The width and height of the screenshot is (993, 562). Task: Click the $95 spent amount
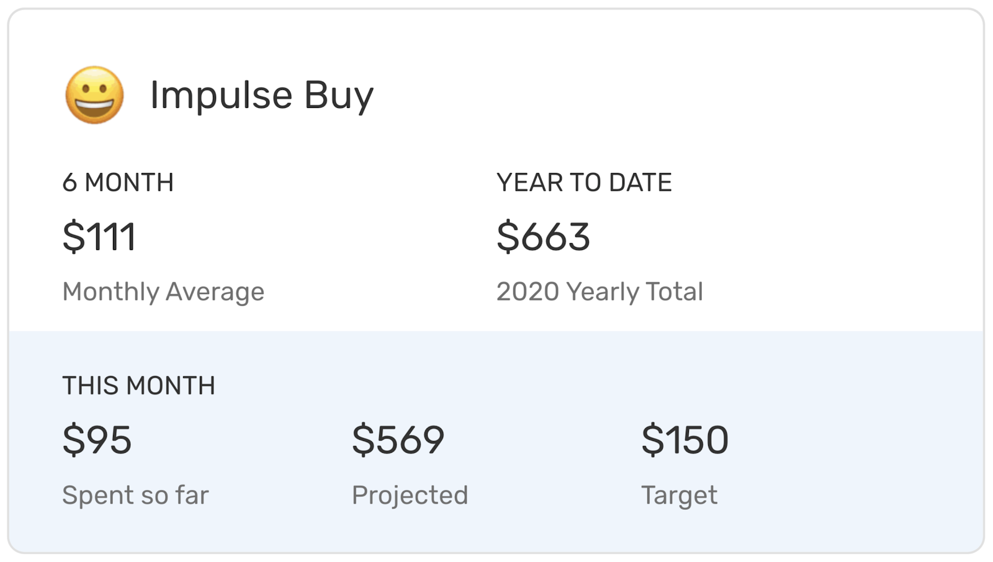pyautogui.click(x=97, y=440)
